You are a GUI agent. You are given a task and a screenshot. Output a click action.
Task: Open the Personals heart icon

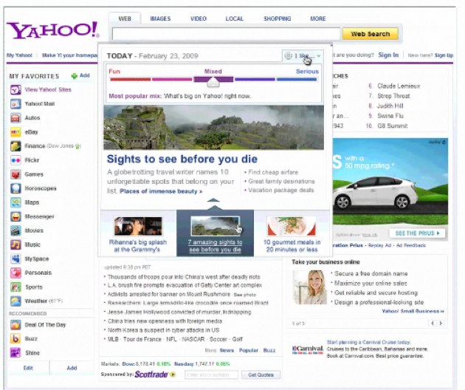(15, 273)
